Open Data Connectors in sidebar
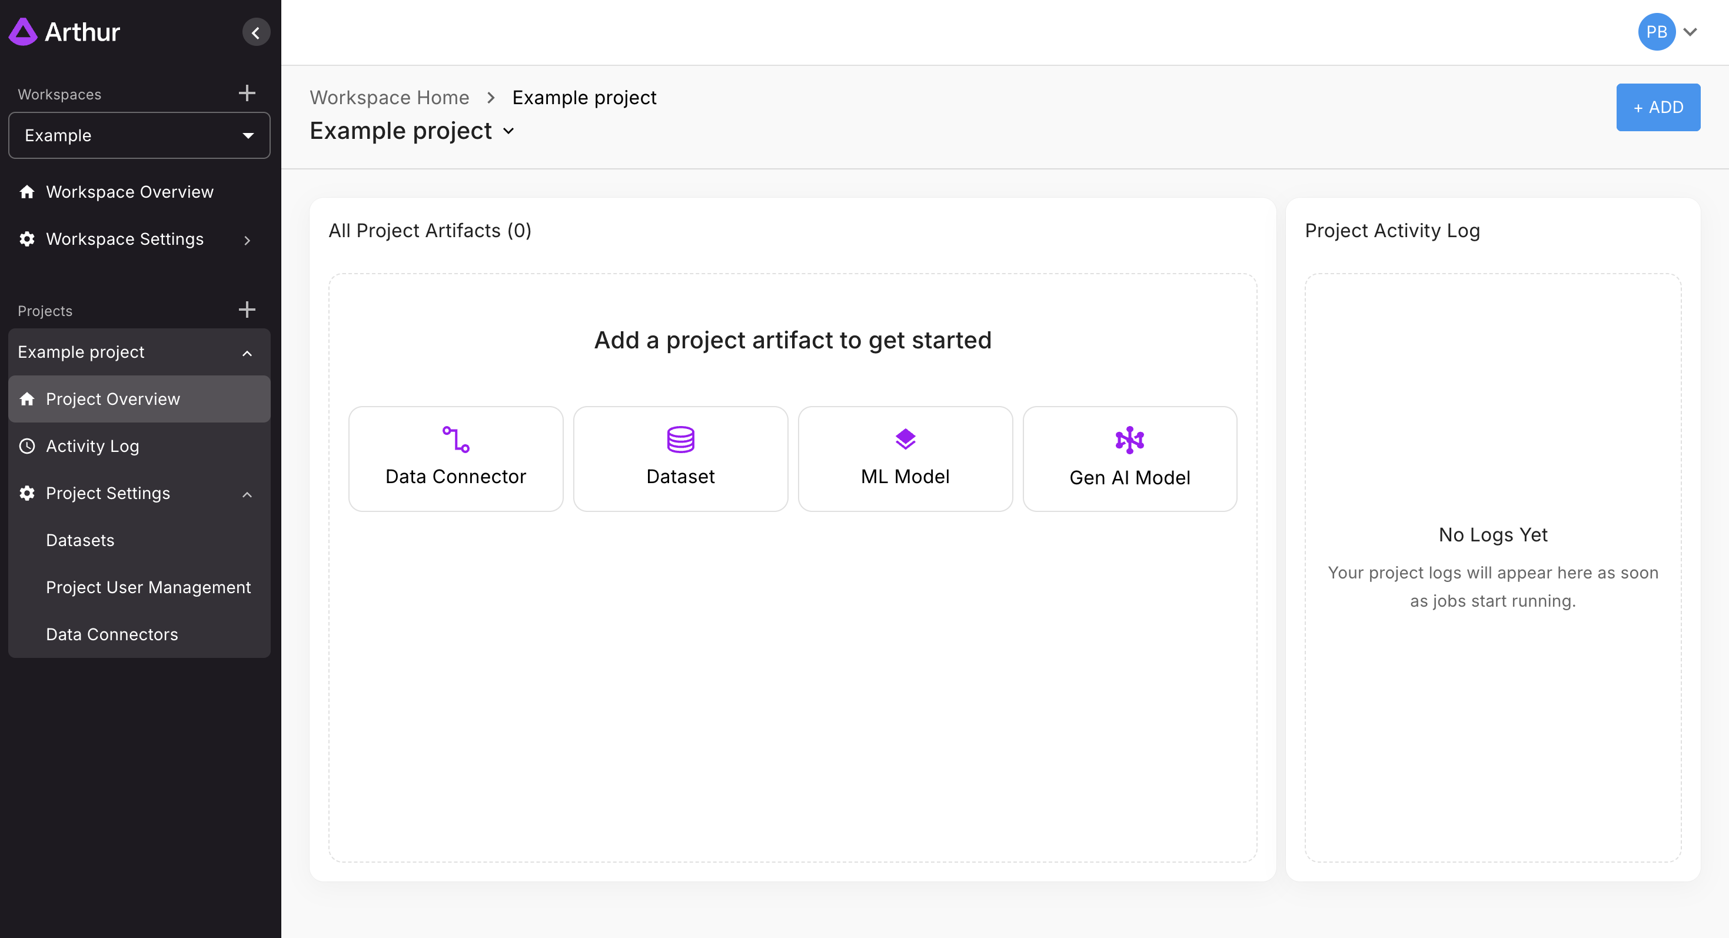The image size is (1729, 938). (111, 634)
